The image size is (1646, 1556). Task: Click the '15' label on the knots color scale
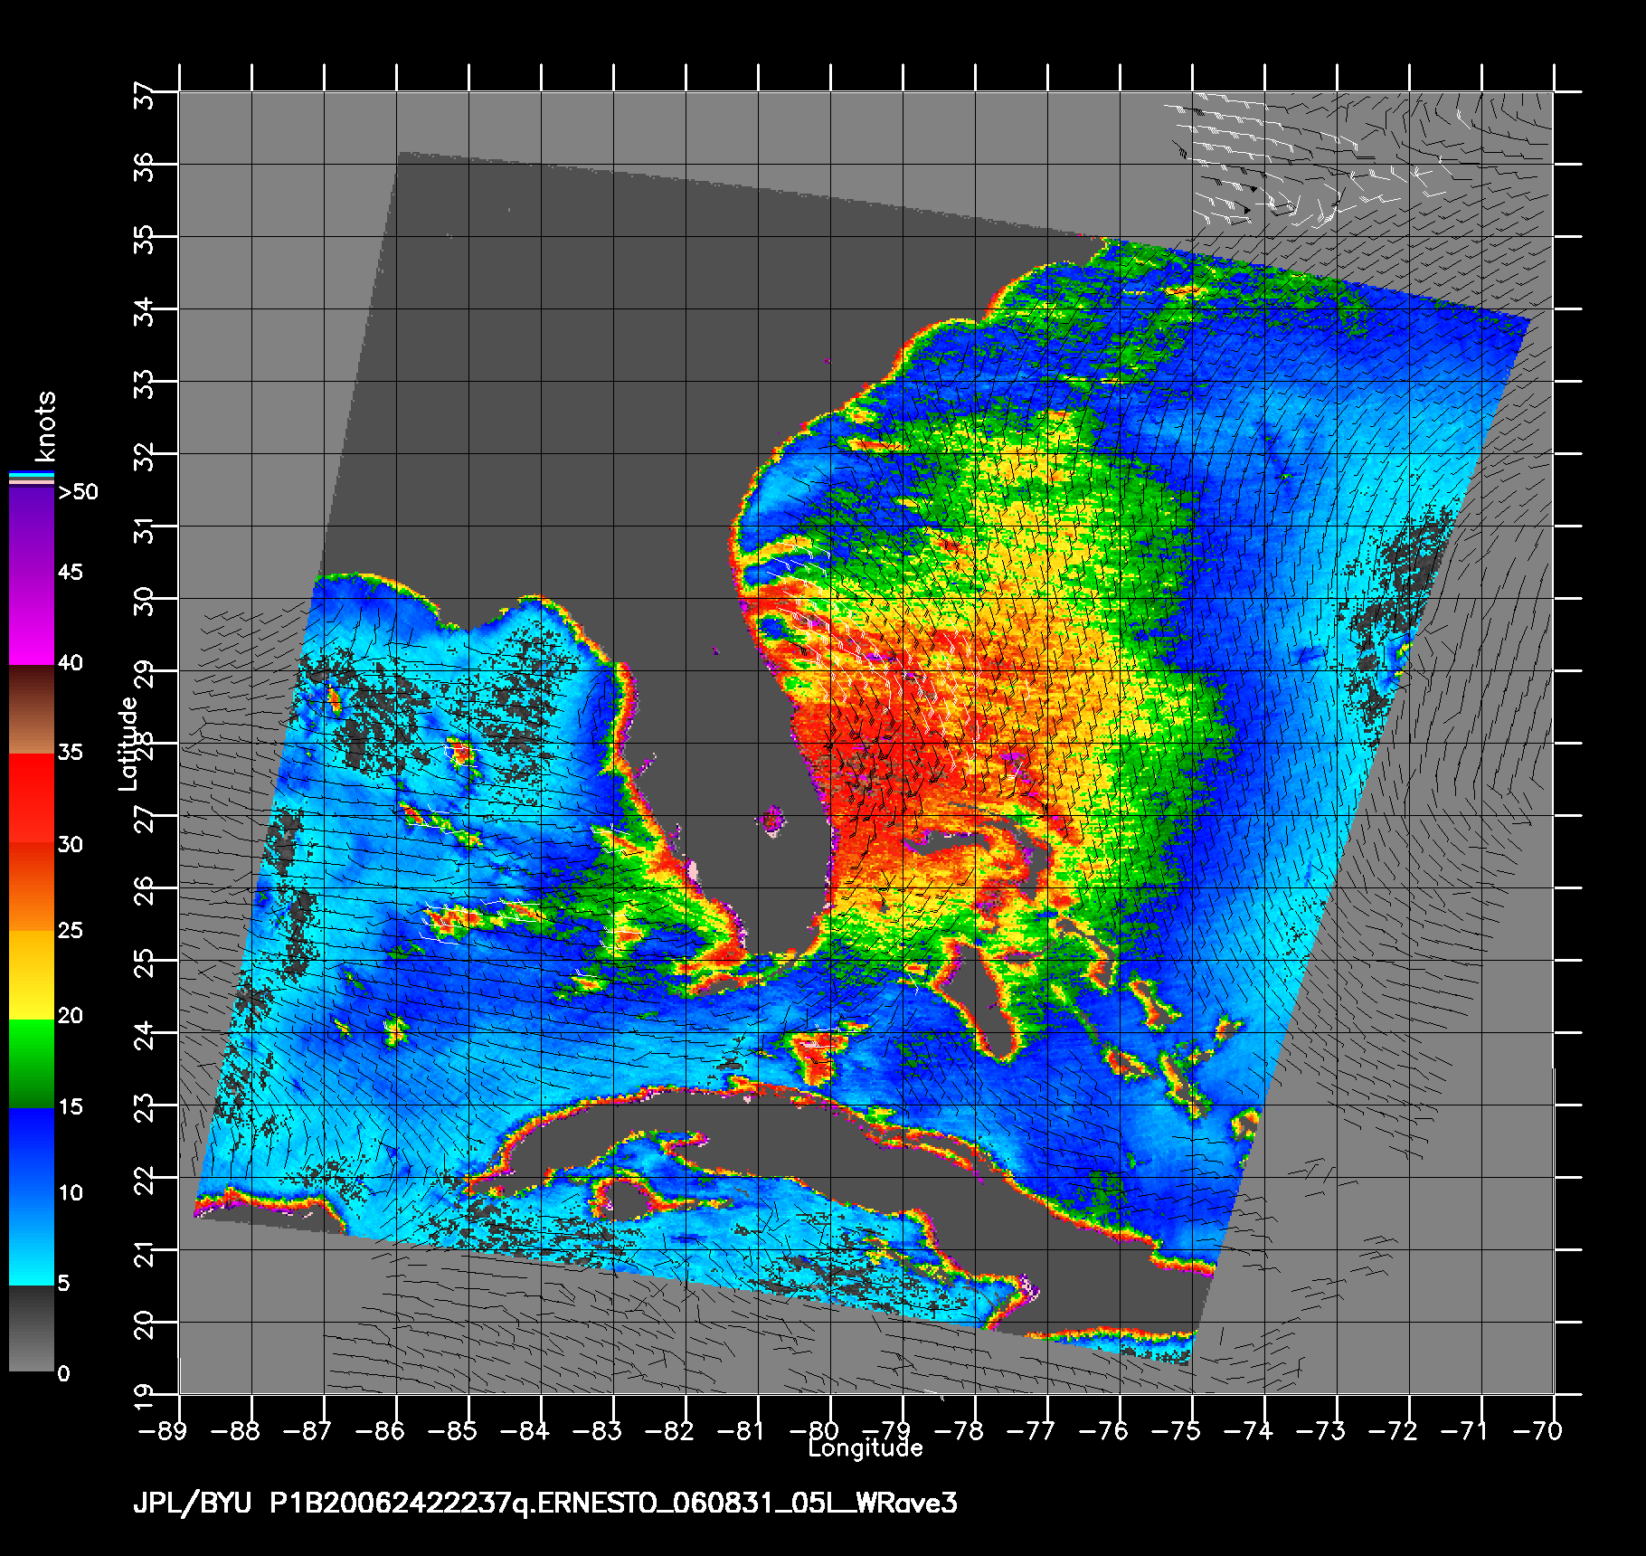[x=71, y=1106]
